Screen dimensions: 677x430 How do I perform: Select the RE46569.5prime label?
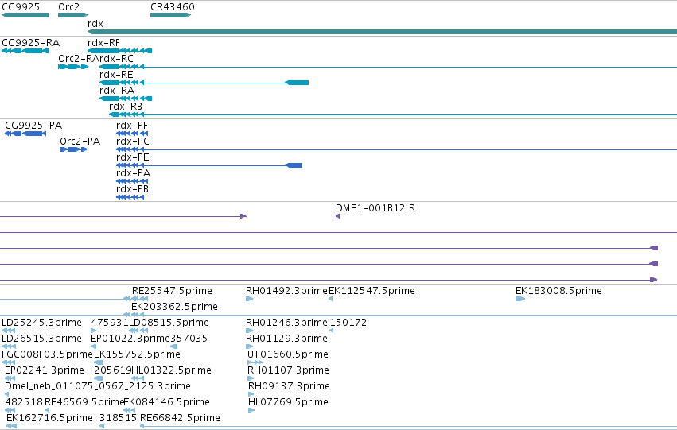click(x=84, y=403)
